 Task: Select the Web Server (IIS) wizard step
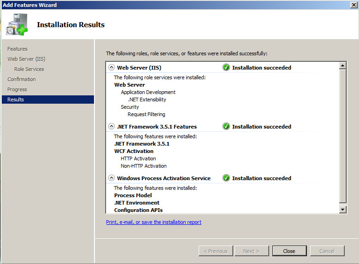[26, 59]
